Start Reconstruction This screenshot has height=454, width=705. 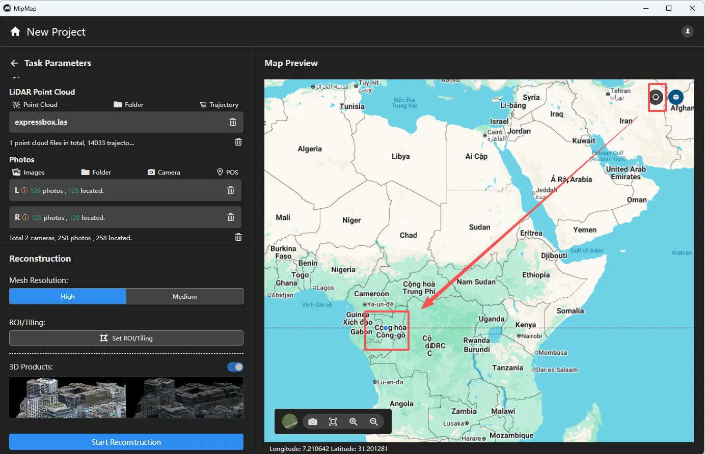coord(126,442)
